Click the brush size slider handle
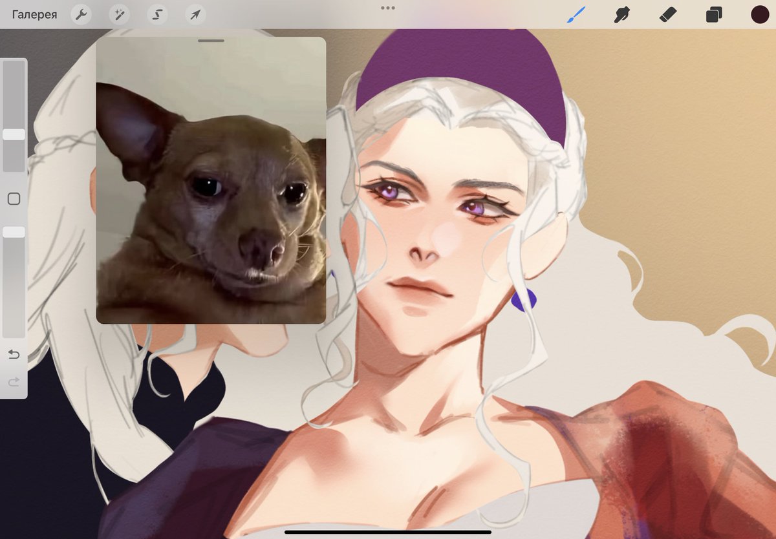This screenshot has width=776, height=539. pos(14,134)
